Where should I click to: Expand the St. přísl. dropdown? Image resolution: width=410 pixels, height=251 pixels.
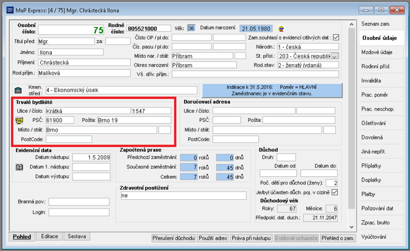[335, 56]
